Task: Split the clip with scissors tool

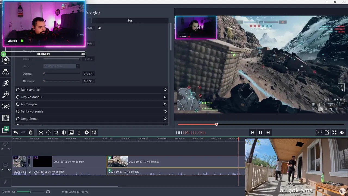Action: point(41,133)
